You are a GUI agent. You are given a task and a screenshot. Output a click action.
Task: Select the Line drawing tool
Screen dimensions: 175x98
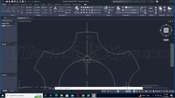click(x=3, y=9)
